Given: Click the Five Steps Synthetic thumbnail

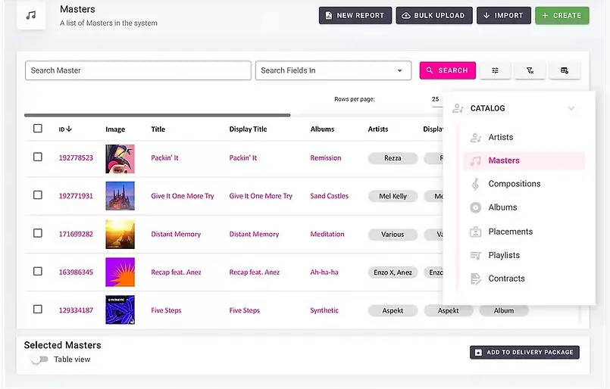Looking at the screenshot, I should (120, 310).
